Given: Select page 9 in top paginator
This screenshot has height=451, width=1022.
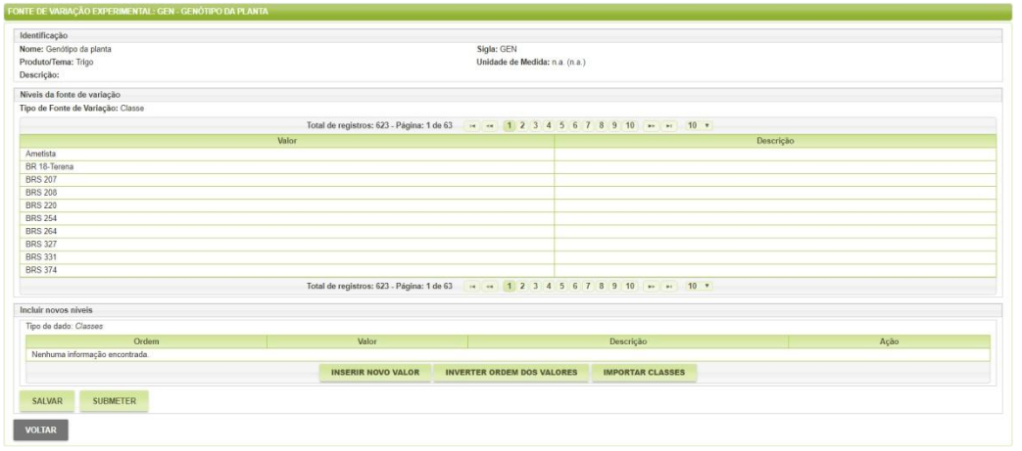Looking at the screenshot, I should point(614,125).
